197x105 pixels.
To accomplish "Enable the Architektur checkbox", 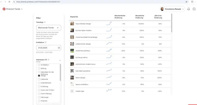I will [39, 65].
